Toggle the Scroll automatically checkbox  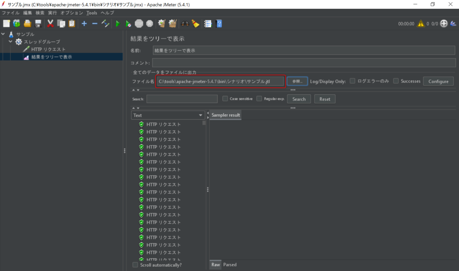135,265
